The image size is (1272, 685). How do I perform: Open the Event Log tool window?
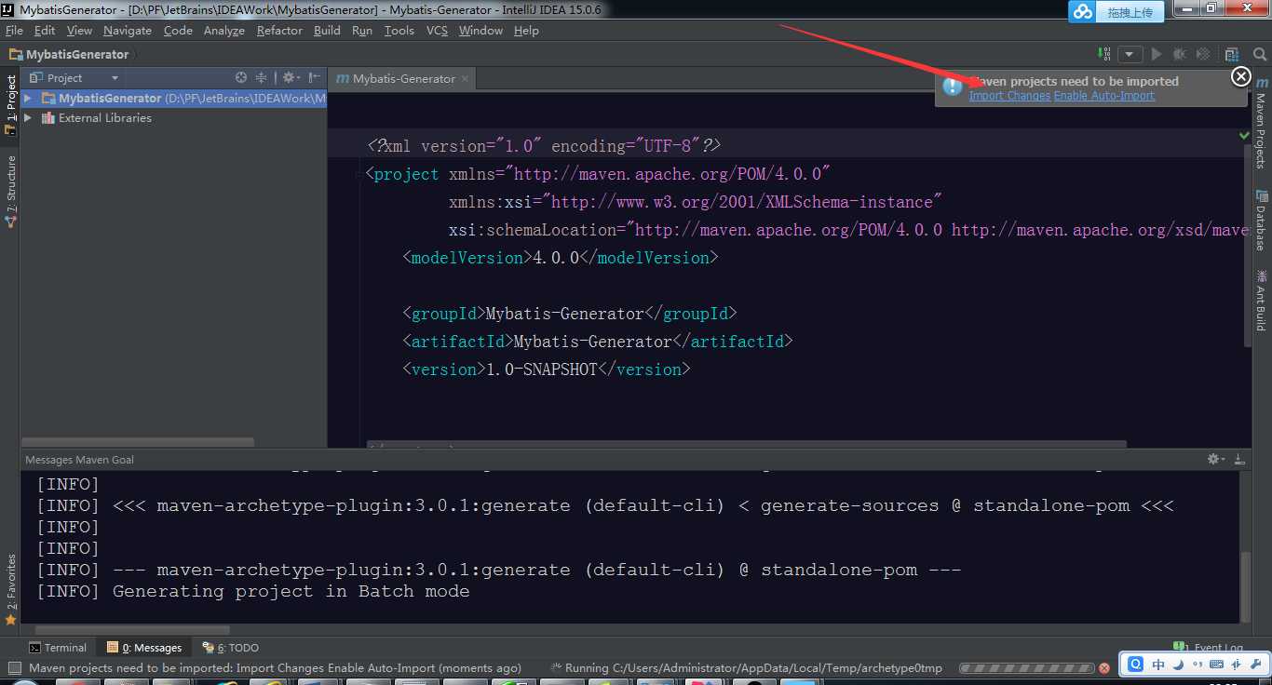[x=1210, y=648]
